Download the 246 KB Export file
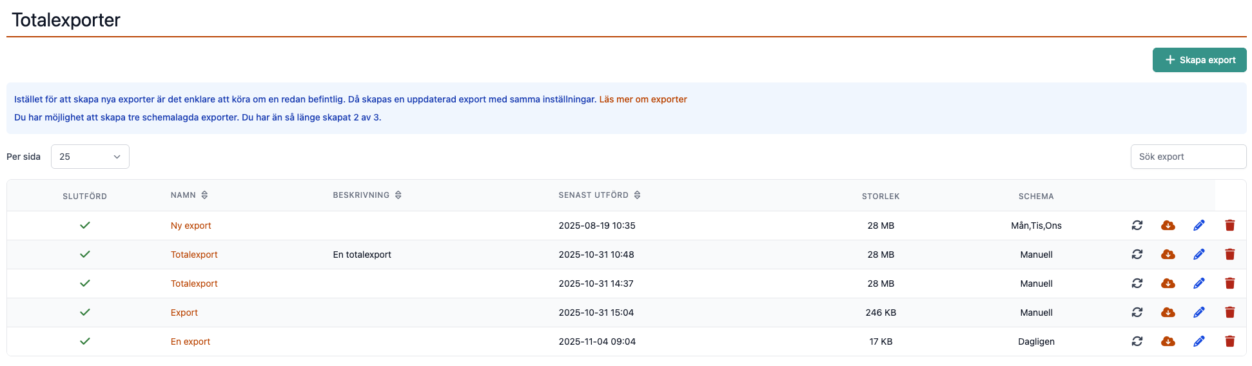This screenshot has width=1252, height=366. (1168, 313)
